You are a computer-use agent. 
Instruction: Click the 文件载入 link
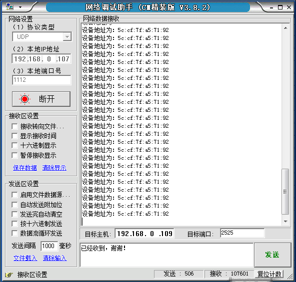point(25,258)
